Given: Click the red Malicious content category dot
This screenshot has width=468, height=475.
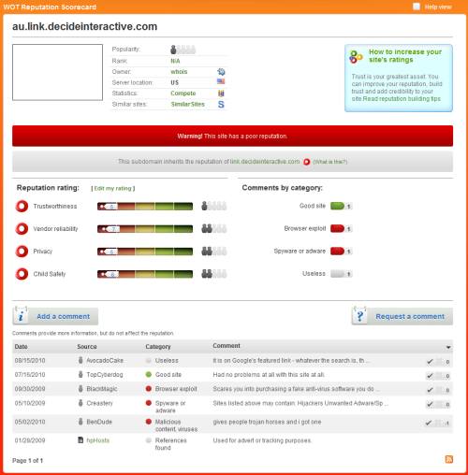Looking at the screenshot, I should point(149,422).
